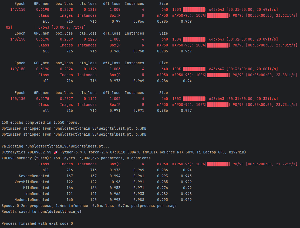The width and height of the screenshot is (300, 228).
Task: Click the 'YOLOv8 summary (fused)' line
Action: [76, 158]
